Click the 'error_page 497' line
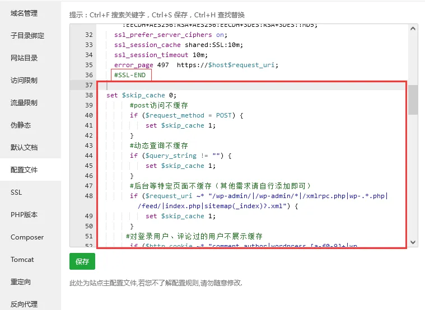Screen dimensions: 425x310 point(196,65)
